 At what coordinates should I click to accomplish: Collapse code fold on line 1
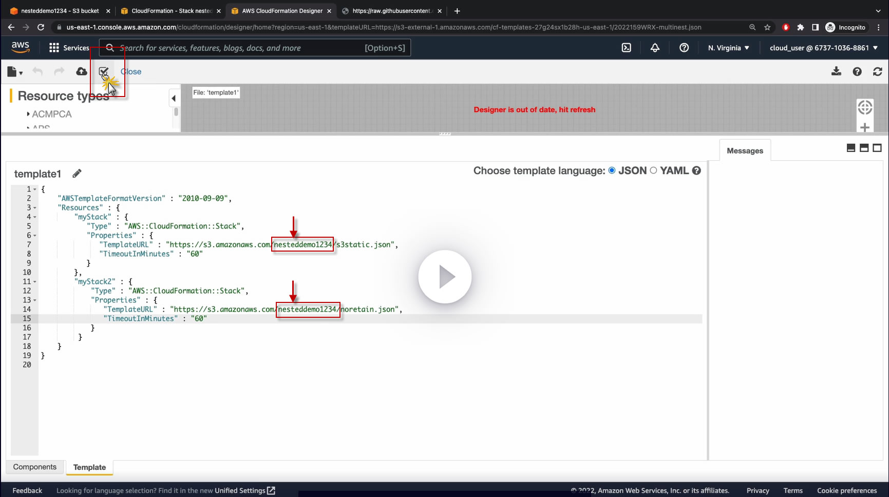(x=35, y=189)
